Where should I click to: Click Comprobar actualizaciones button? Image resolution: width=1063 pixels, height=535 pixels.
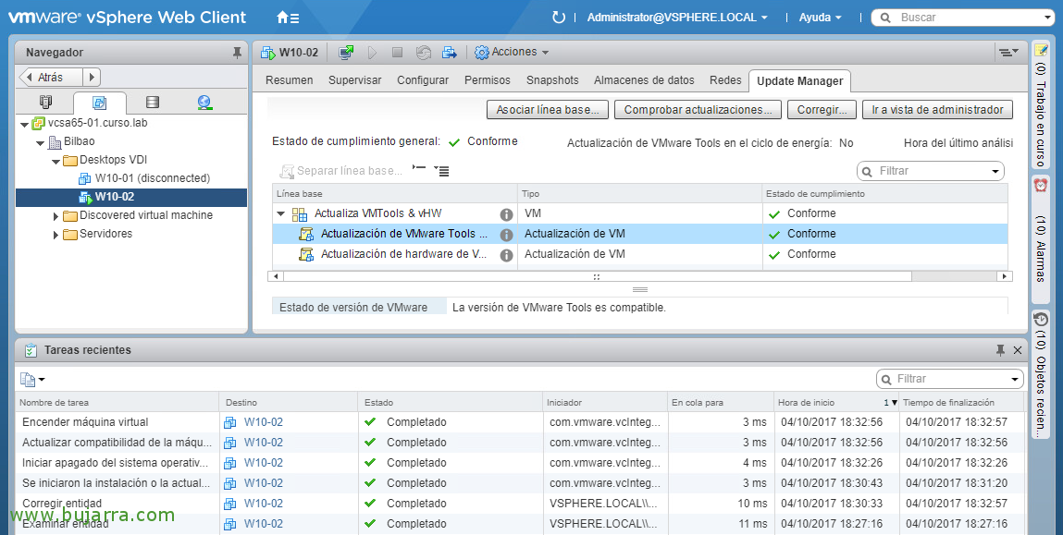(698, 110)
